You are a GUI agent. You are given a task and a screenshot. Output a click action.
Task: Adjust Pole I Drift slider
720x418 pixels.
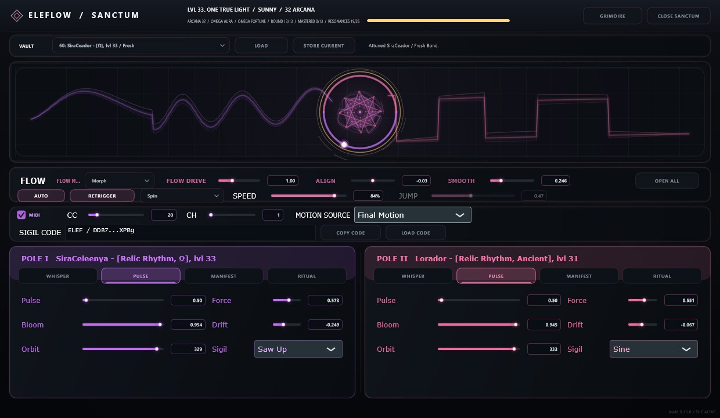[x=287, y=325]
